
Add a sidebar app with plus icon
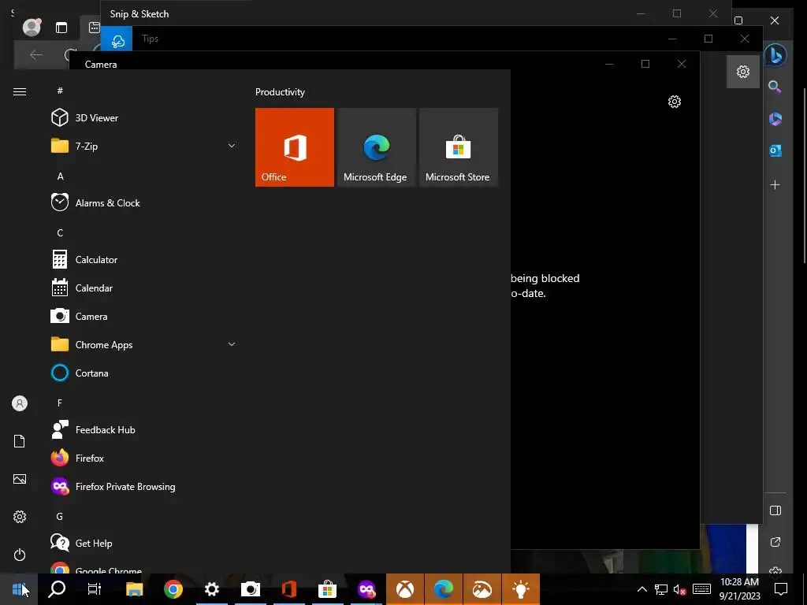tap(775, 184)
